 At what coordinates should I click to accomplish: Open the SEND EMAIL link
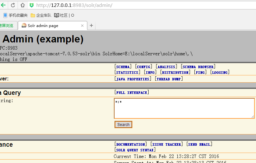click(x=199, y=144)
